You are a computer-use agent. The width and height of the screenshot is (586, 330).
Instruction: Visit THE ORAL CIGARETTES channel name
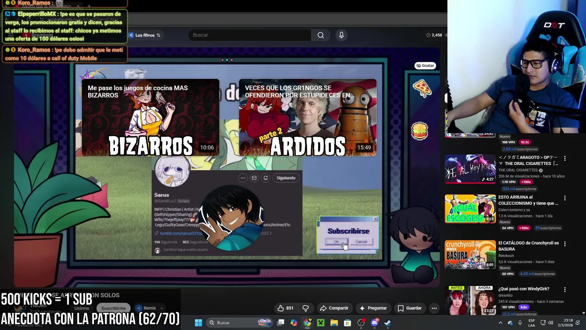point(518,170)
